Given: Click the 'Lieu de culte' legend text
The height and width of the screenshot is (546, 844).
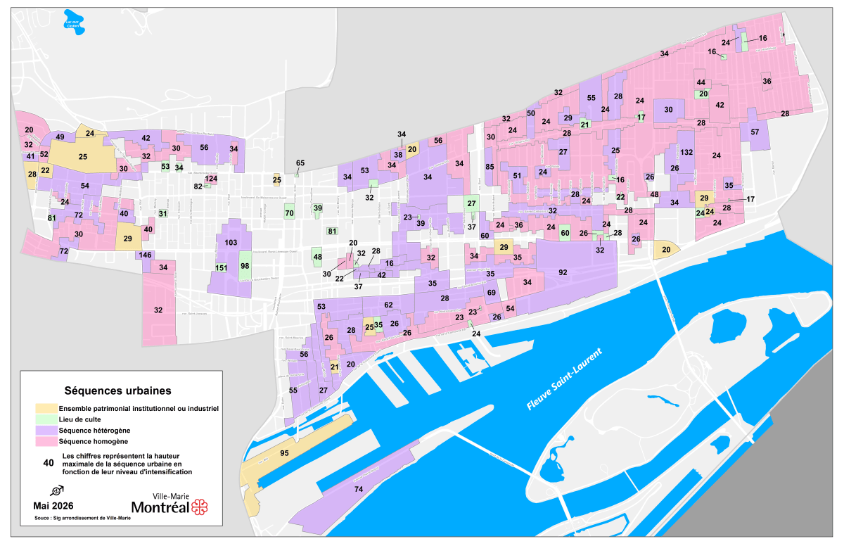Looking at the screenshot, I should pyautogui.click(x=81, y=419).
